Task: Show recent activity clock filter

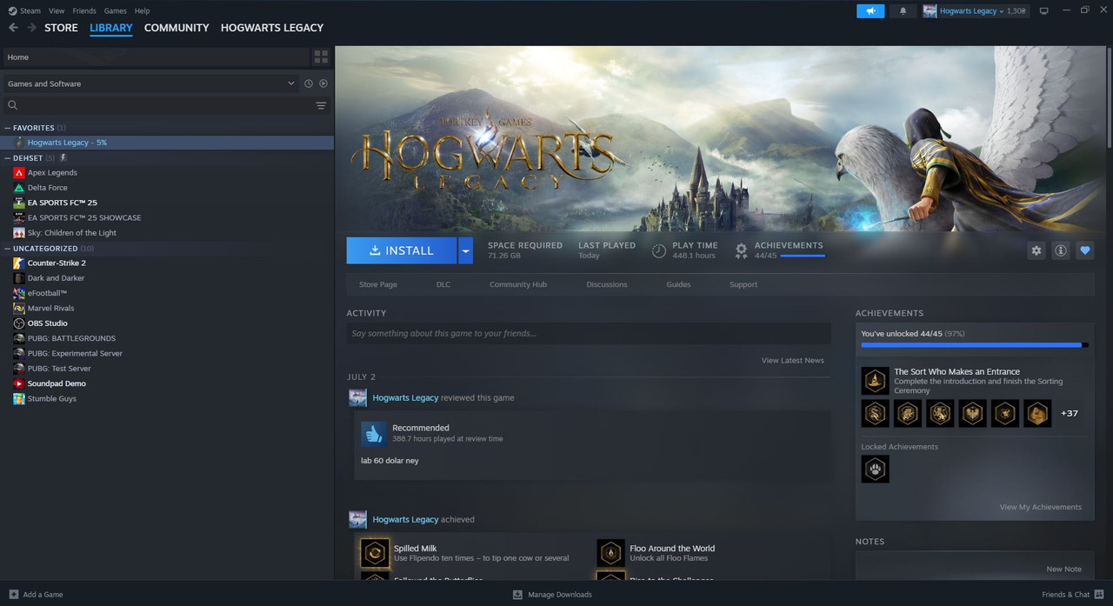Action: 309,83
